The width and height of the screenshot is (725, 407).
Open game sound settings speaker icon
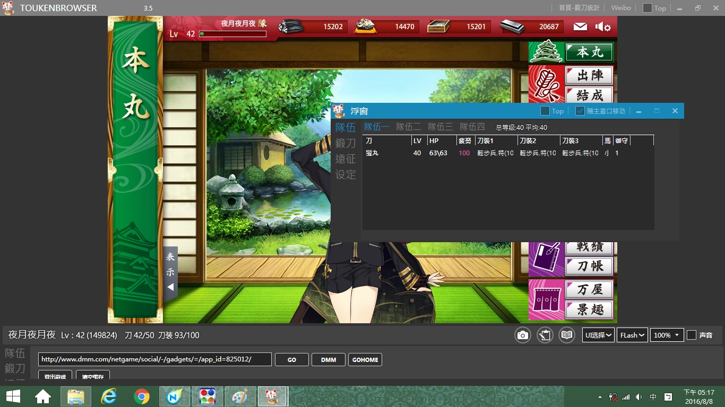click(603, 26)
